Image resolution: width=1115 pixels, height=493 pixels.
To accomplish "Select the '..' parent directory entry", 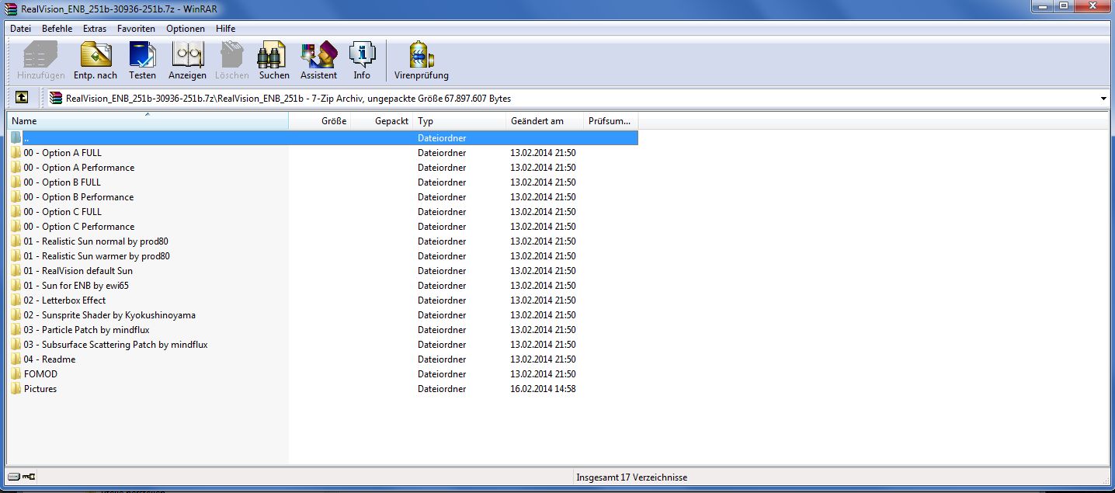I will pos(26,138).
